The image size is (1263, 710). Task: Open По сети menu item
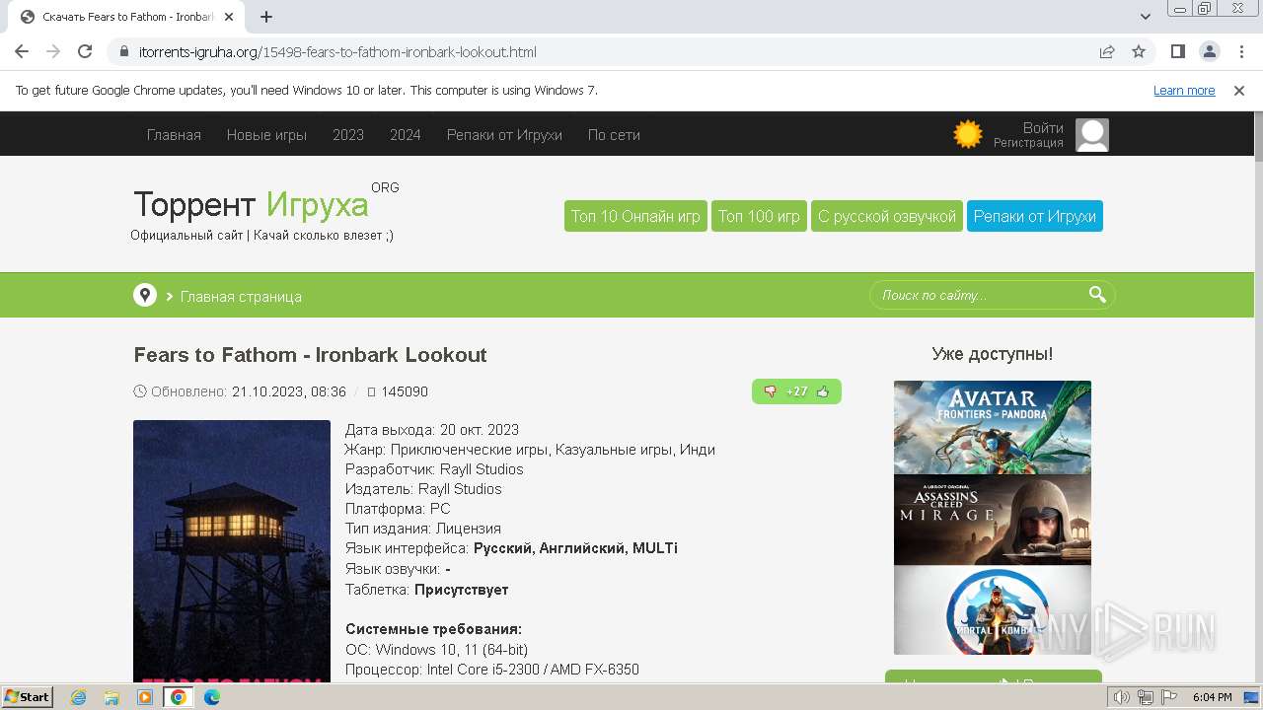pos(614,135)
